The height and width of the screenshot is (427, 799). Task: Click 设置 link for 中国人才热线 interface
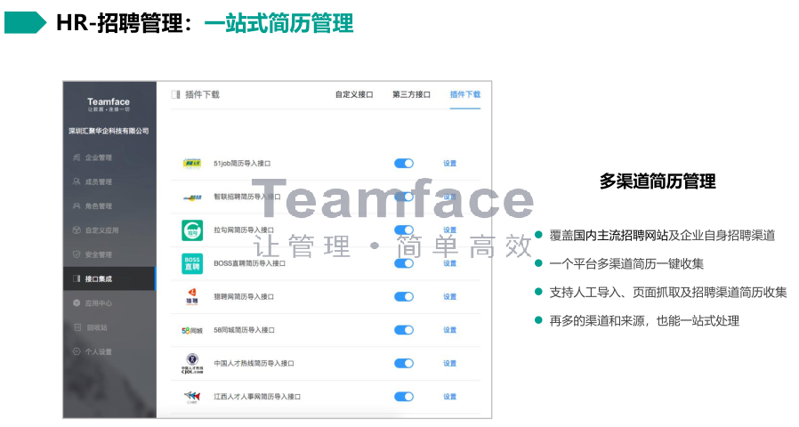pyautogui.click(x=449, y=363)
